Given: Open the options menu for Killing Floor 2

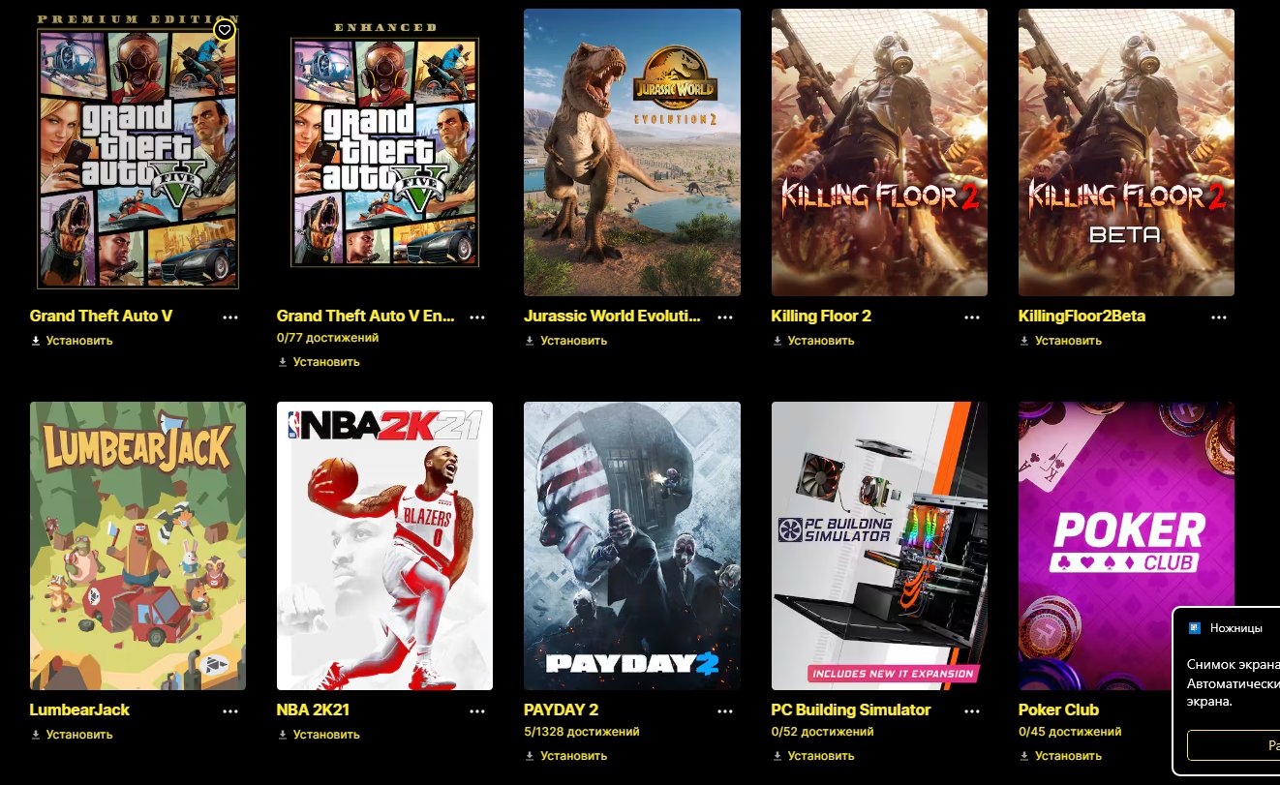Looking at the screenshot, I should click(x=972, y=317).
